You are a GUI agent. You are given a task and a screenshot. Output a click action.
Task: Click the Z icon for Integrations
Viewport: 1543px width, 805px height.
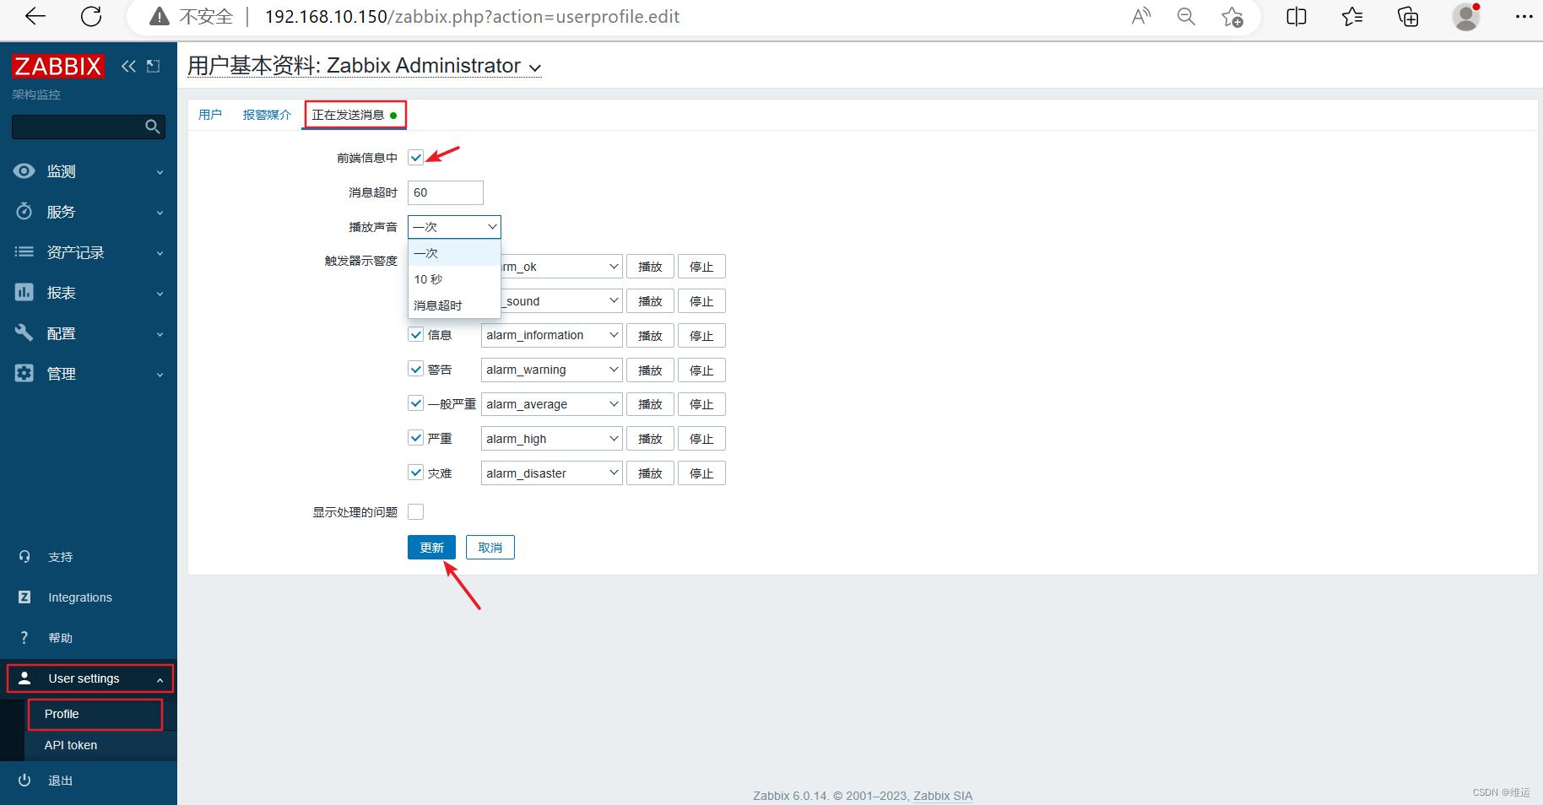tap(24, 597)
